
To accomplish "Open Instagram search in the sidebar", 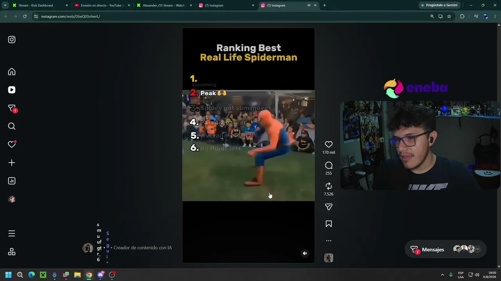I will tap(12, 126).
